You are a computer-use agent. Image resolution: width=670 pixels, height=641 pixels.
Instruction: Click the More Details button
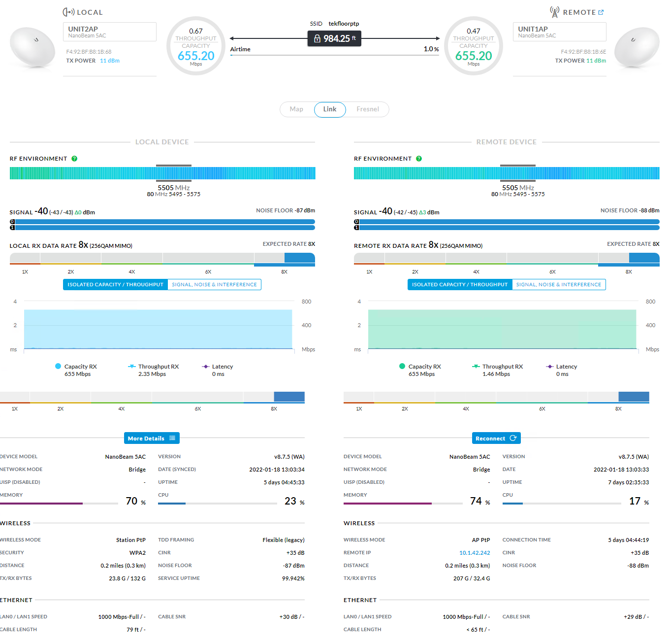tap(152, 438)
